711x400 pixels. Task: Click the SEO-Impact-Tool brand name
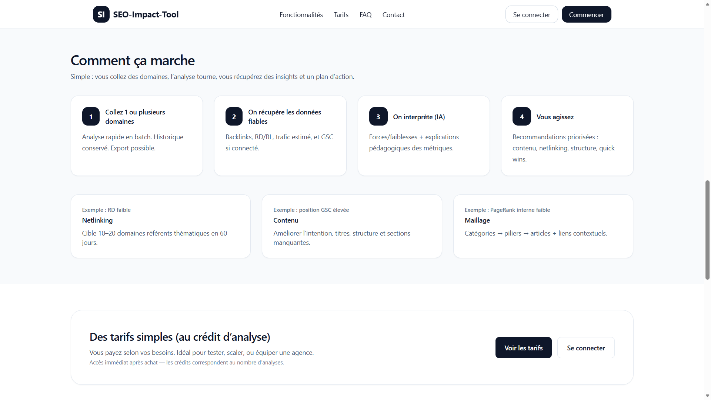pos(146,14)
